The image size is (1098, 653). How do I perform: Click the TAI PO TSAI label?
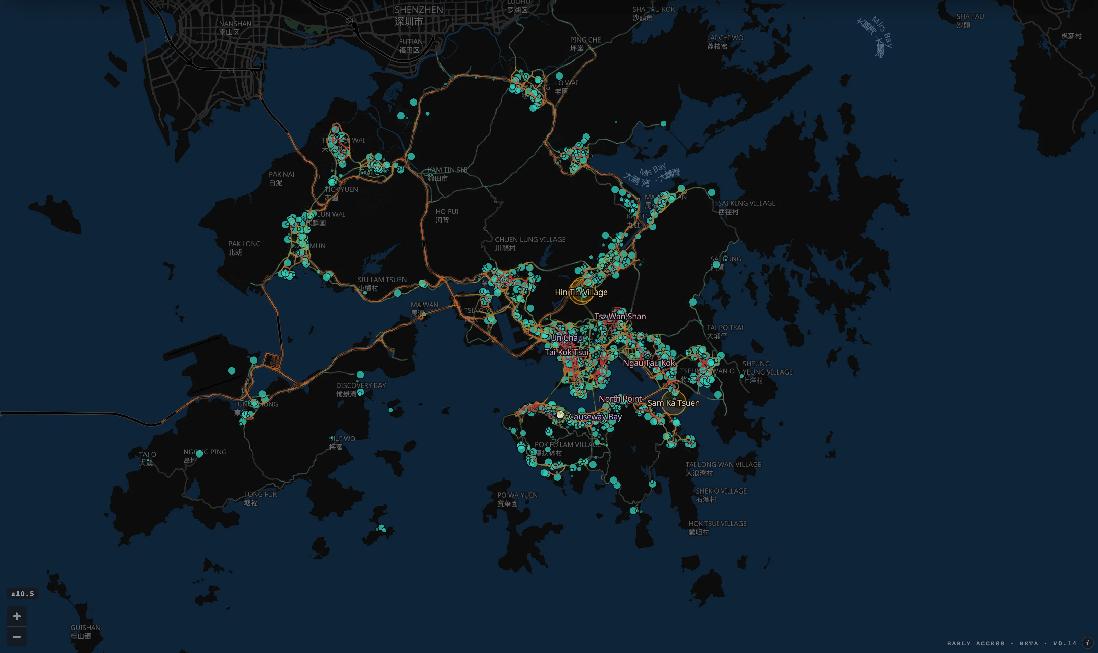pos(725,331)
